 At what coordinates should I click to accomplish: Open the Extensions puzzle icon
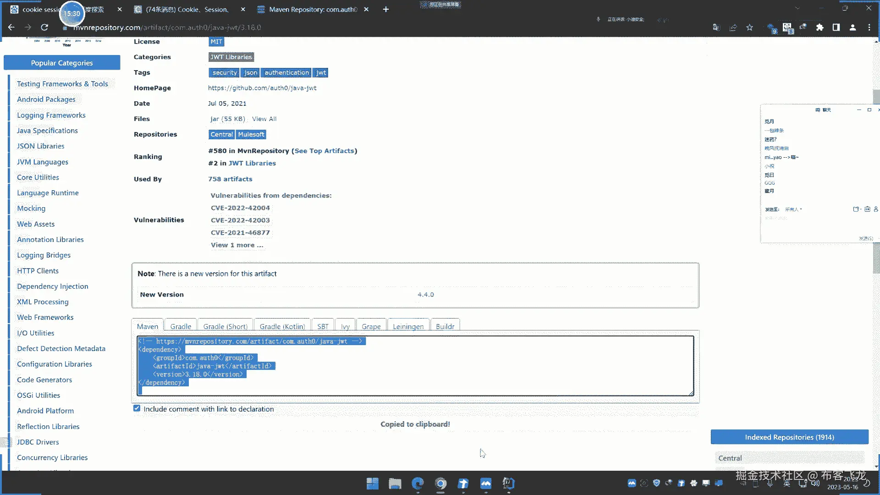coord(820,27)
